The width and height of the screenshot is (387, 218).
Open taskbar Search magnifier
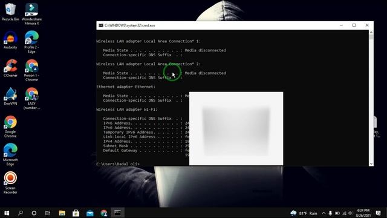21,213
